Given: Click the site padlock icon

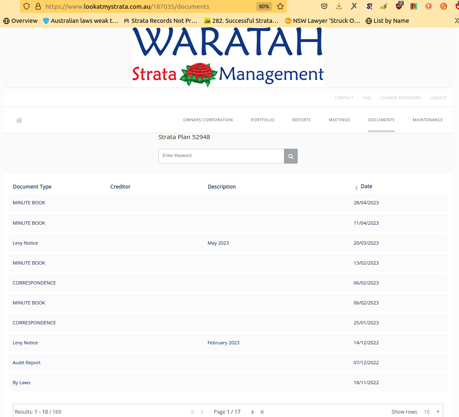Looking at the screenshot, I should point(38,7).
